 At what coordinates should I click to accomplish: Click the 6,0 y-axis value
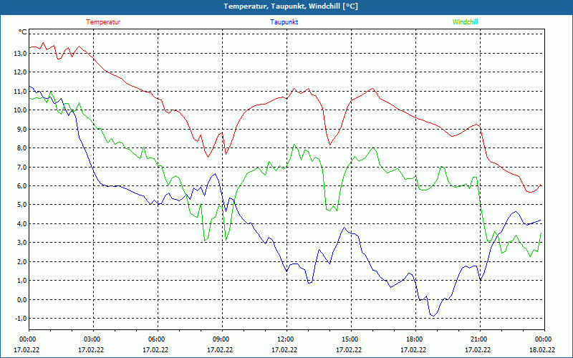click(x=22, y=185)
